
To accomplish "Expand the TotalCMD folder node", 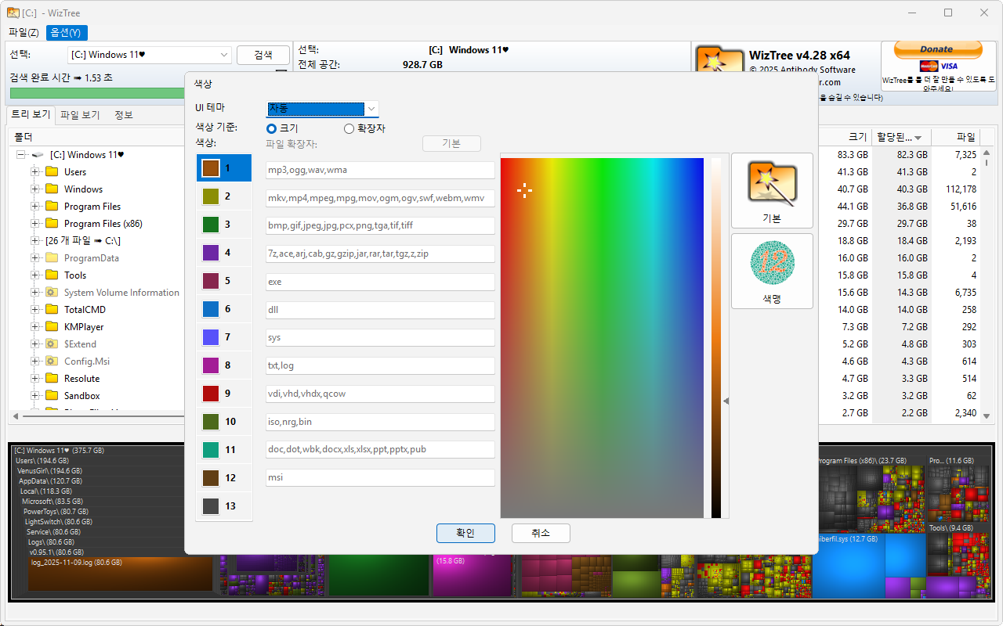I will point(34,310).
